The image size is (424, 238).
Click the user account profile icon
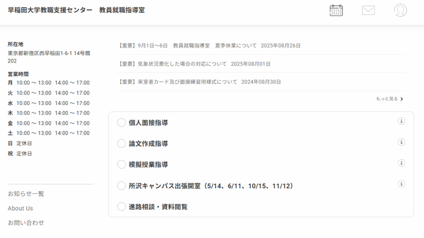click(x=400, y=10)
